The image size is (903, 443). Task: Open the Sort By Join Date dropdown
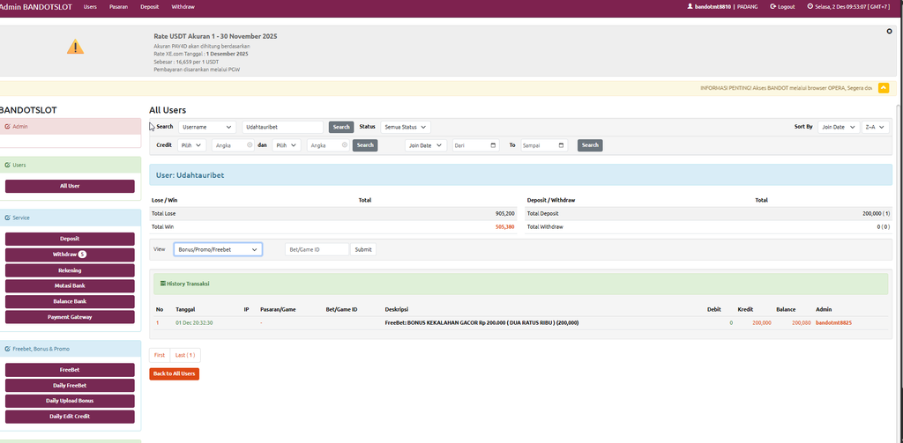tap(839, 127)
